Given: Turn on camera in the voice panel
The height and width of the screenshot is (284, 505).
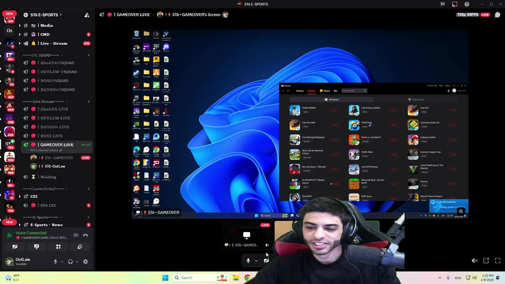Looking at the screenshot, I should point(15,247).
